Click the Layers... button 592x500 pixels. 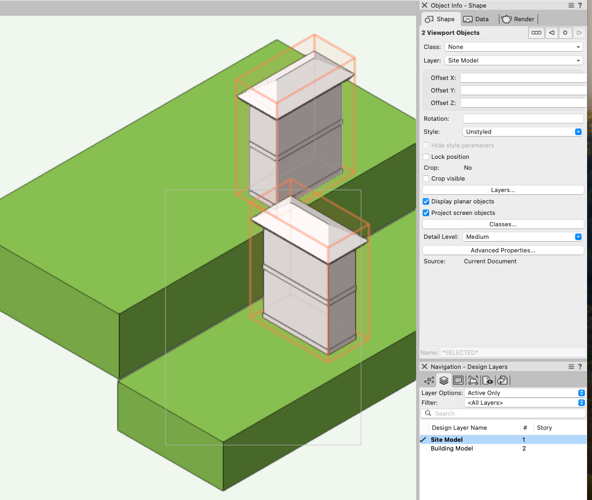point(503,190)
